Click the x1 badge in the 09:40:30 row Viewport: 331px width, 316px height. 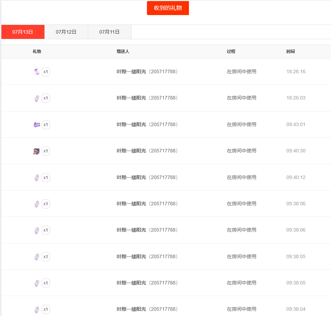click(46, 151)
